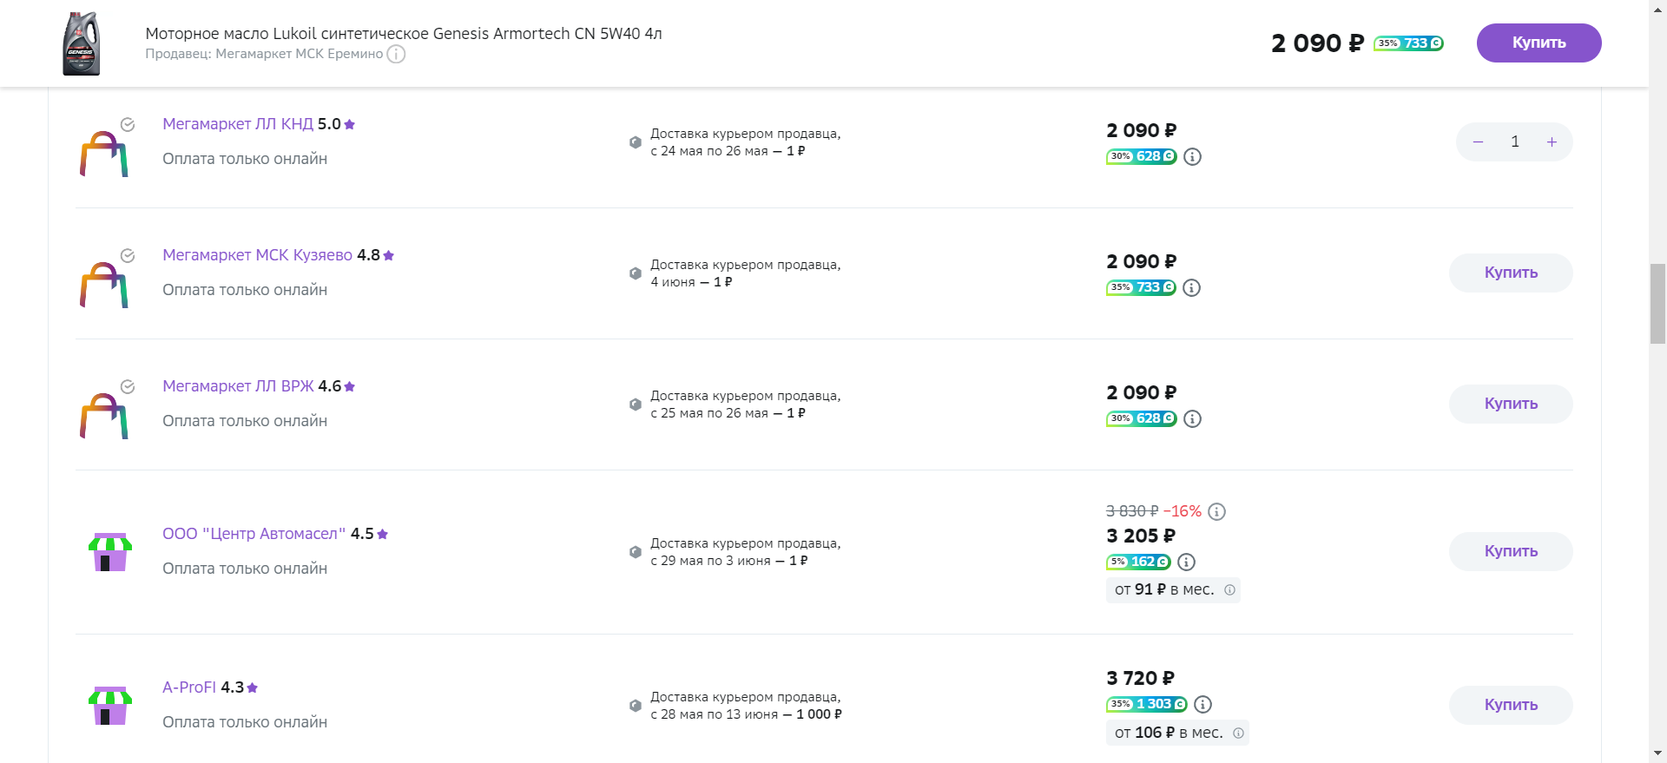The width and height of the screenshot is (1667, 763).
Task: Buy from Мегамаркет МСК Кузяево
Action: (x=1511, y=273)
